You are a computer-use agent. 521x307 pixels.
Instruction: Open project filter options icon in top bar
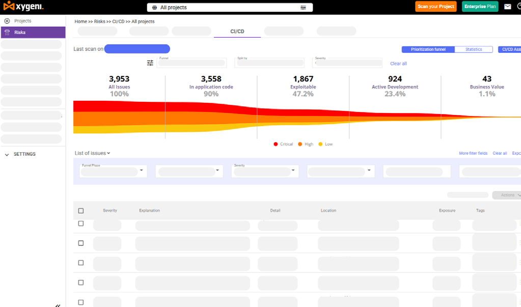303,8
